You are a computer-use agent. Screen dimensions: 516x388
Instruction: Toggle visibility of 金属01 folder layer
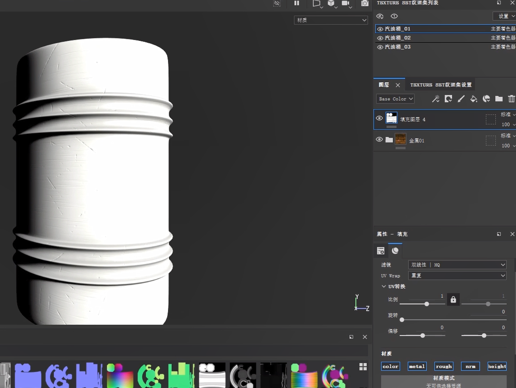coord(380,140)
